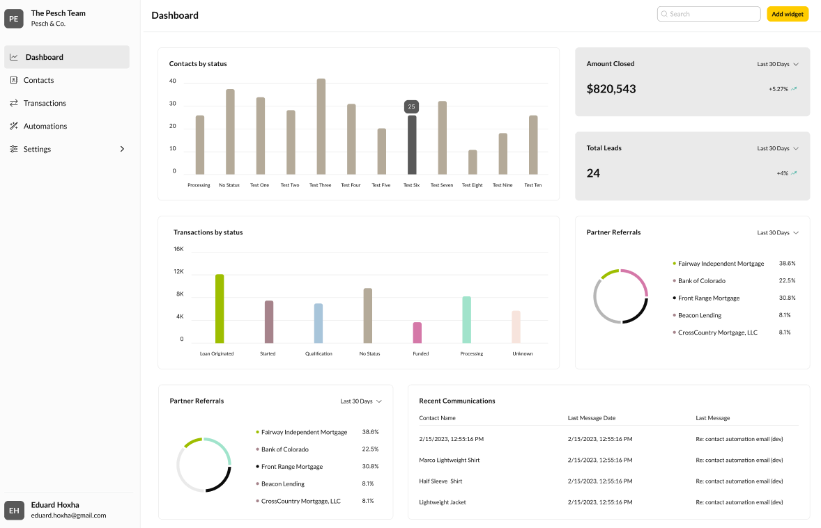The height and width of the screenshot is (528, 821).
Task: Click the Amount Closed green trend arrow
Action: [794, 89]
